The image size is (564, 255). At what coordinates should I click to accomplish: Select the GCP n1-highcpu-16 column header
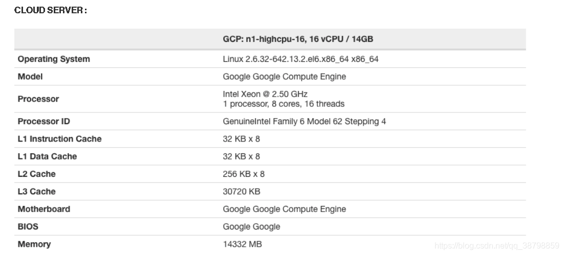[301, 39]
